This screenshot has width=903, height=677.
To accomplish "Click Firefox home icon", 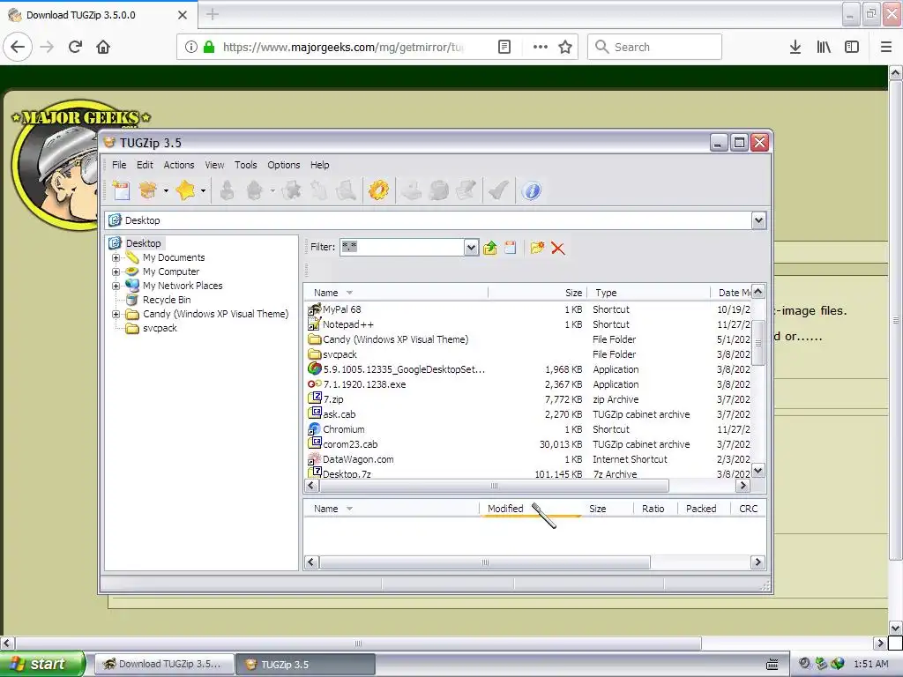I will click(x=103, y=47).
